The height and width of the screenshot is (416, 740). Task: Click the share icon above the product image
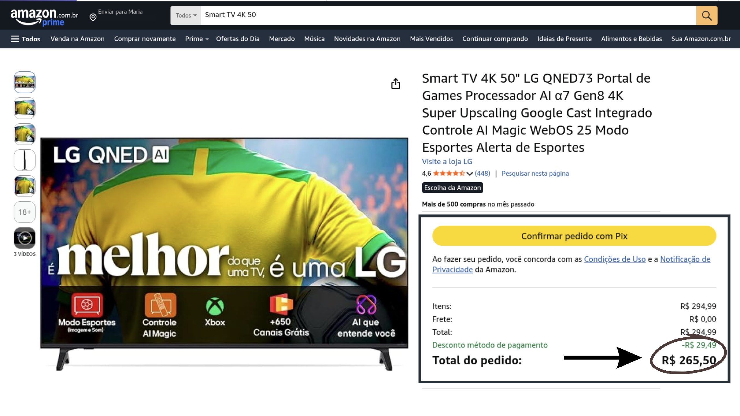[395, 84]
